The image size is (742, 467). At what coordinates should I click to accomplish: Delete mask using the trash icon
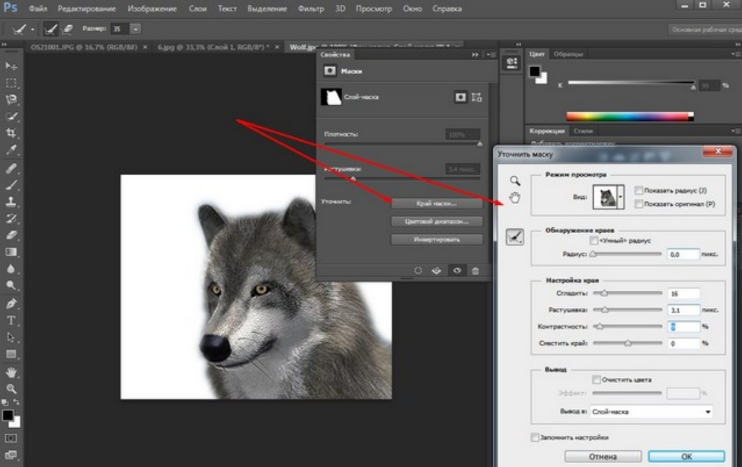[x=476, y=271]
